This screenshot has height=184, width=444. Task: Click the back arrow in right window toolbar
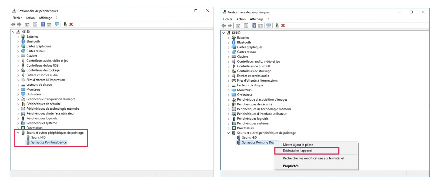tap(224, 26)
